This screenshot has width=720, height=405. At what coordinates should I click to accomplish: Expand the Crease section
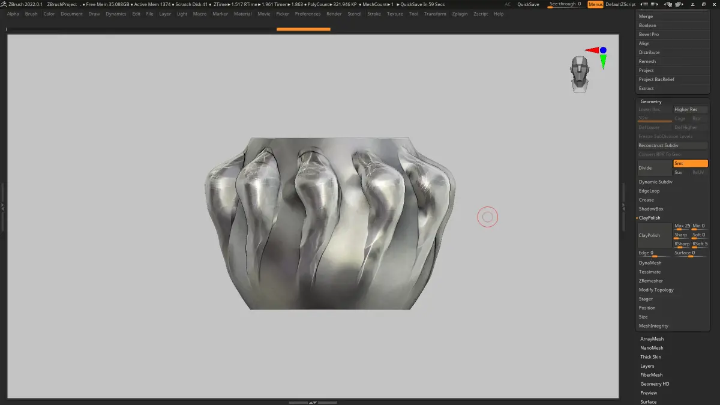[x=646, y=200]
